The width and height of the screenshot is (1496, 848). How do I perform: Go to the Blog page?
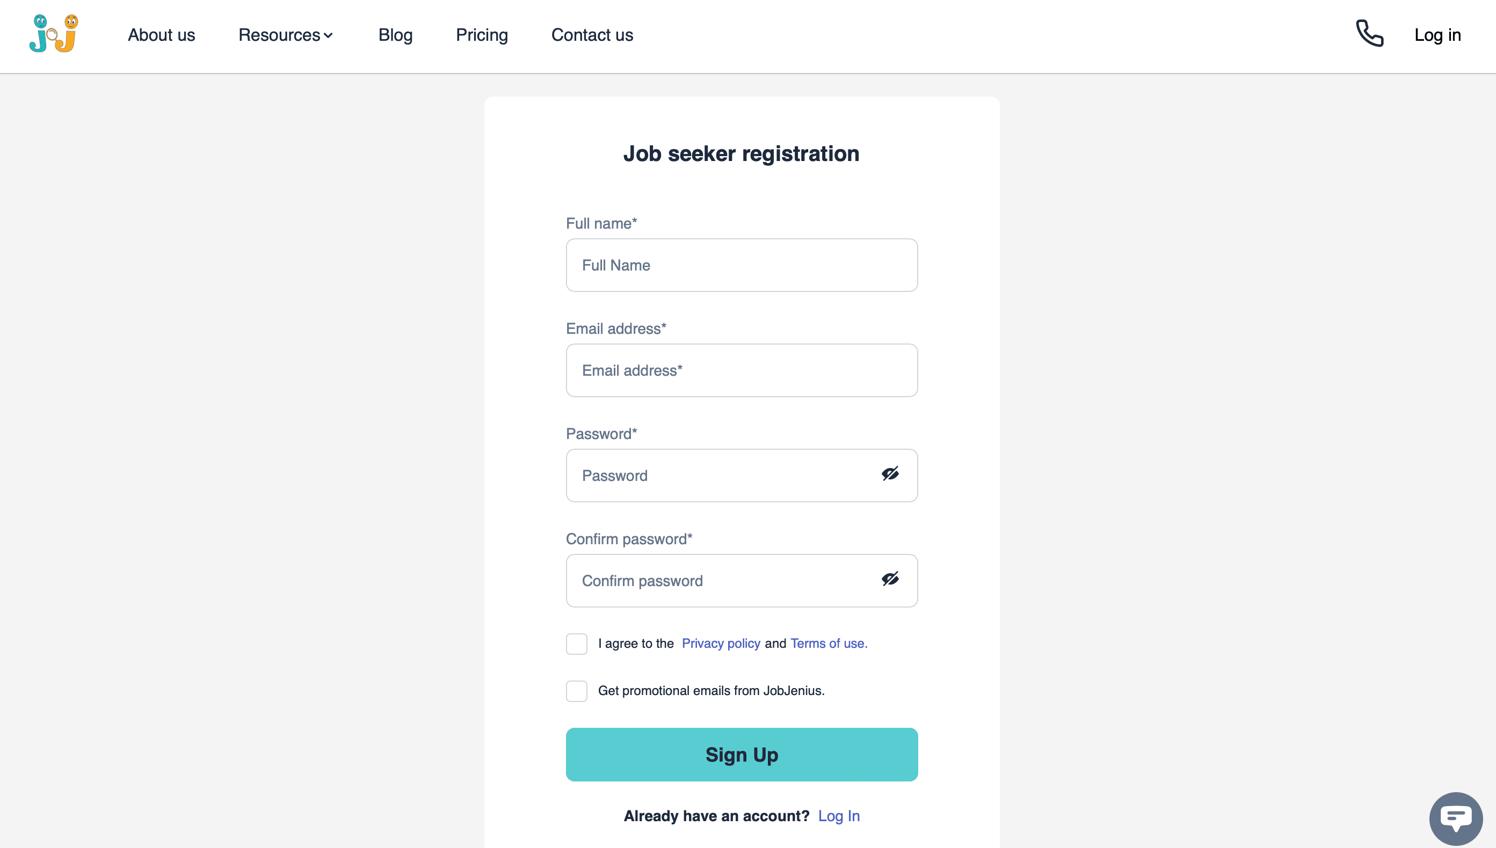(x=395, y=35)
